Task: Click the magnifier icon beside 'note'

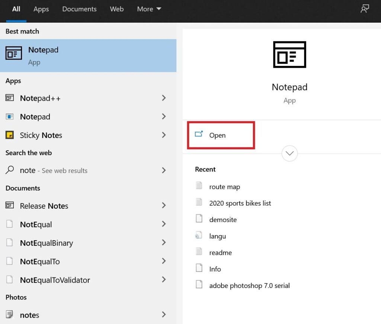Action: point(10,170)
